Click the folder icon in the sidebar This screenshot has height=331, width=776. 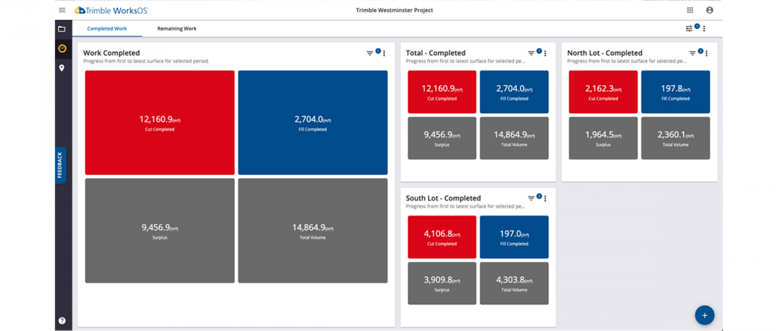tap(62, 29)
